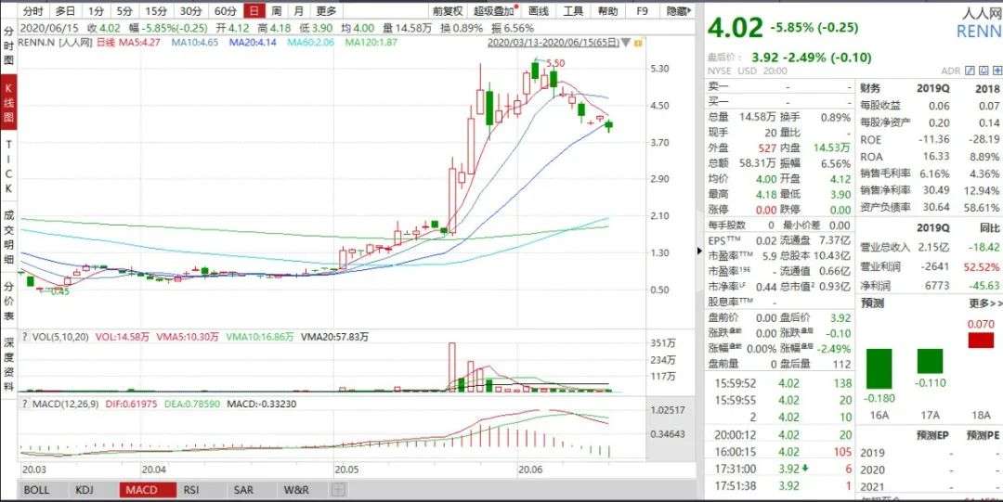This screenshot has height=502, width=1003.
Task: Switch to the 60分 chart period
Action: tap(225, 11)
